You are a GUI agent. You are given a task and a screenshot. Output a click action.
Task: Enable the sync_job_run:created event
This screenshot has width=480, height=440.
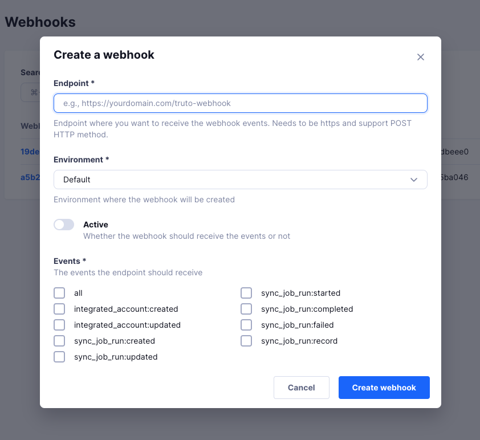(x=59, y=341)
